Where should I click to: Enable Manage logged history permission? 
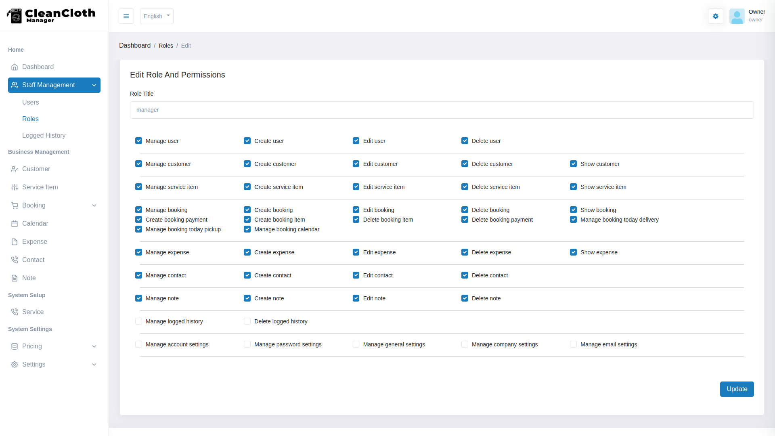138,321
